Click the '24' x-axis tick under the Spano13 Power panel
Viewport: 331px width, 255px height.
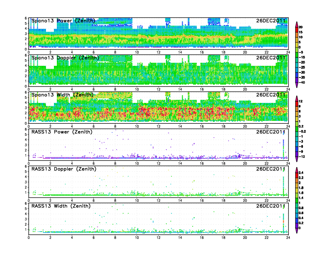pyautogui.click(x=288, y=52)
